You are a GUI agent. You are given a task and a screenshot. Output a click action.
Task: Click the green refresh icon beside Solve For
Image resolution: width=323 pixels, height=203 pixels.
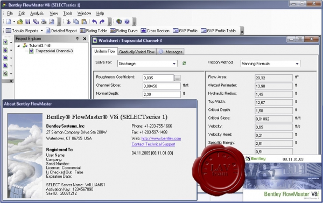click(184, 64)
